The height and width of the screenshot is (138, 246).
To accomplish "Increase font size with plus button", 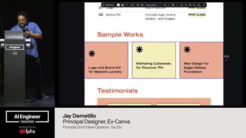I will click(169, 5).
